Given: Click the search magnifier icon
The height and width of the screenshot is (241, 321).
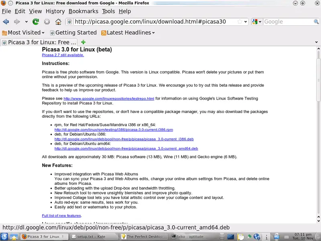Looking at the screenshot, I should [x=316, y=22].
